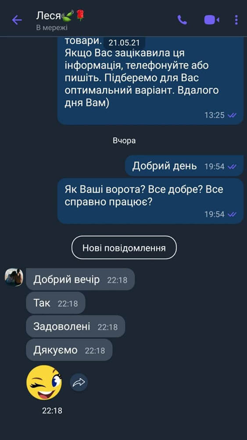Select the Задоволені message bubble
The width and height of the screenshot is (247, 440).
(x=75, y=326)
